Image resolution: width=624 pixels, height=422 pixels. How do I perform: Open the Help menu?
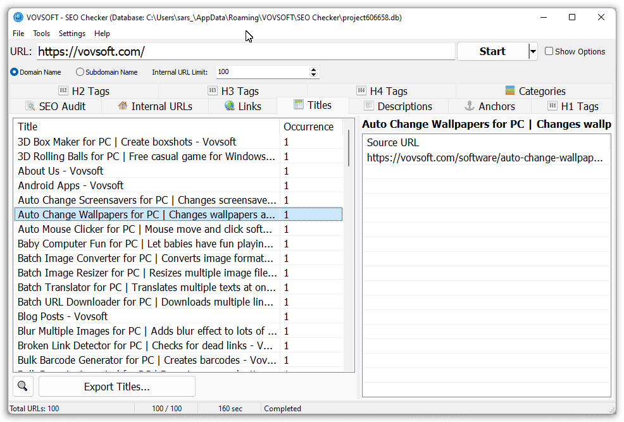102,34
